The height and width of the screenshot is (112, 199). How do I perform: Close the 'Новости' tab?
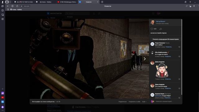(x=98, y=2)
